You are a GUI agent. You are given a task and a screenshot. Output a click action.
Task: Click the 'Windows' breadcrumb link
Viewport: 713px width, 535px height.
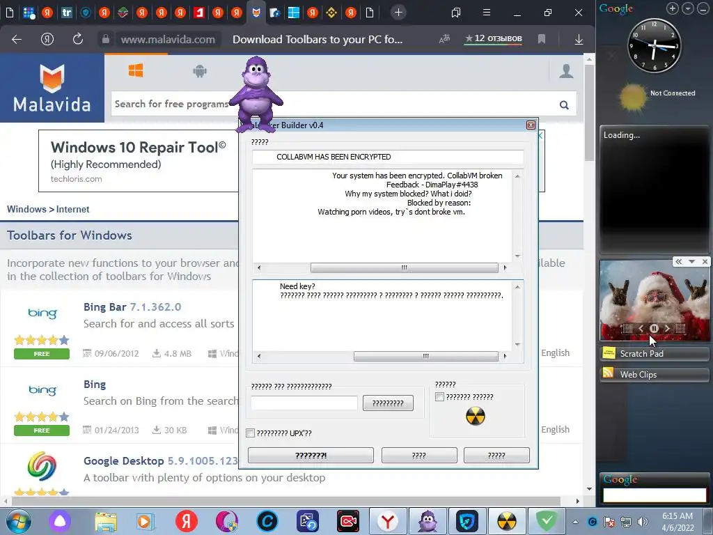[26, 209]
